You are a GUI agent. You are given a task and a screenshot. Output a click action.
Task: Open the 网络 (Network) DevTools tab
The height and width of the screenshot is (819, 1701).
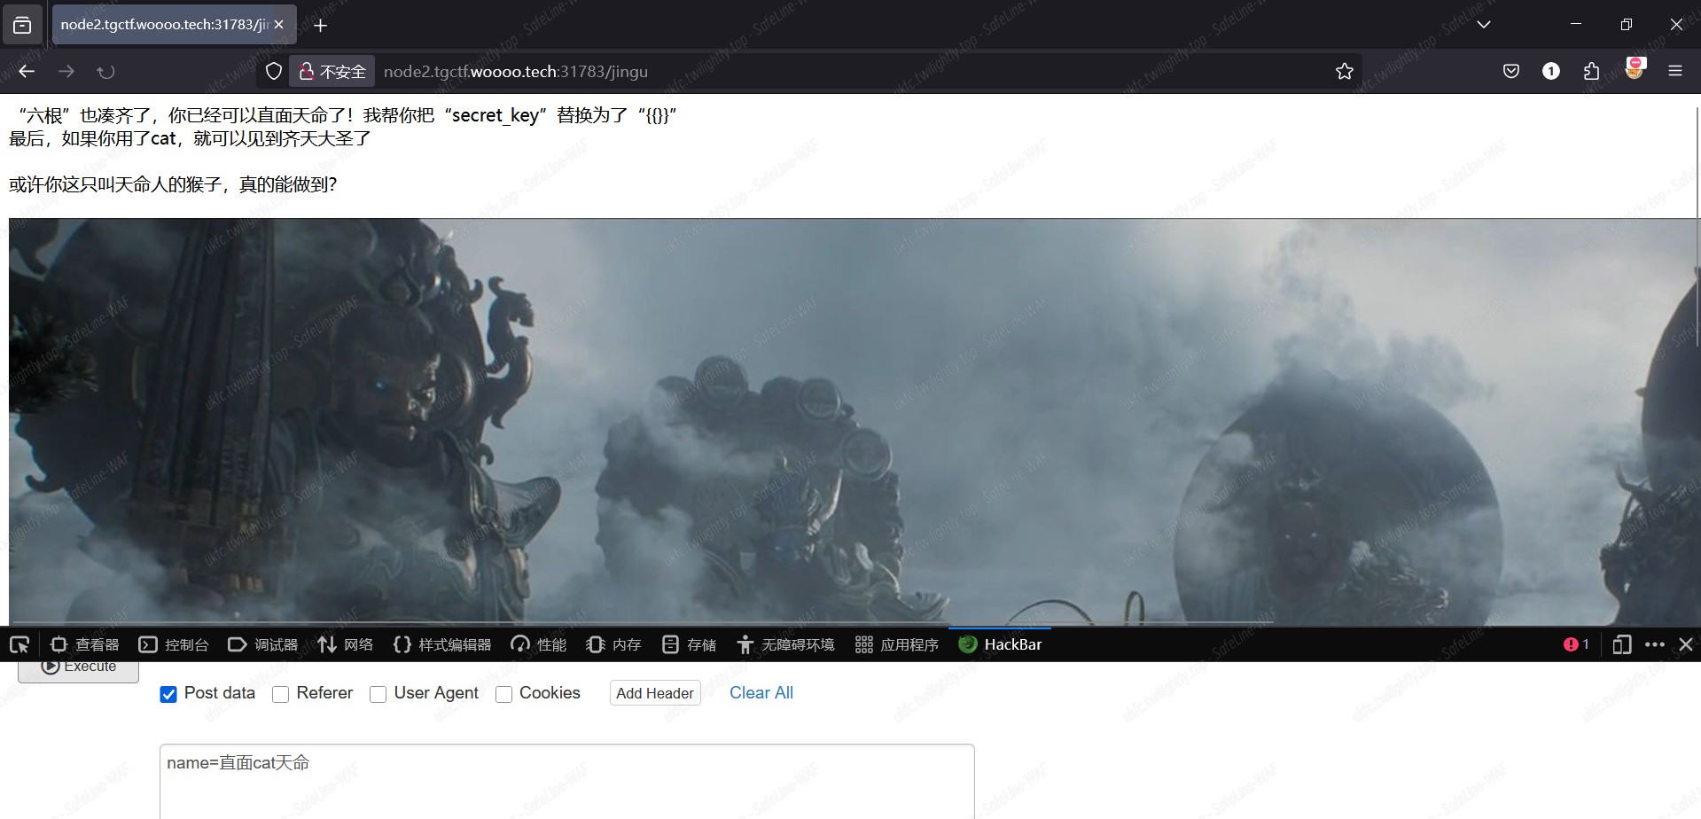[346, 644]
